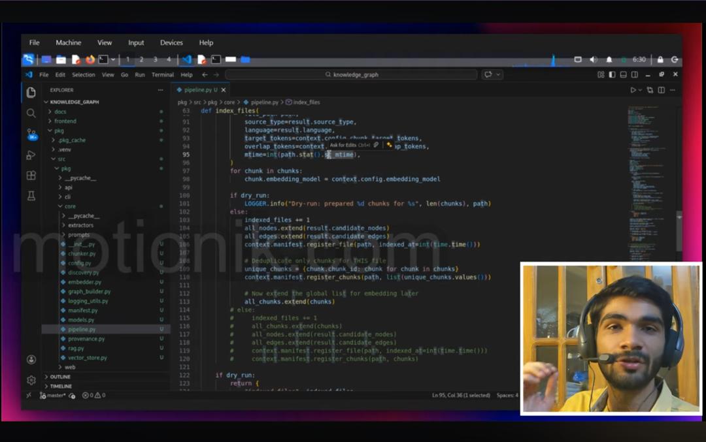Click the Ln 95, Col 36 status indicator
The image size is (706, 442).
coord(461,396)
